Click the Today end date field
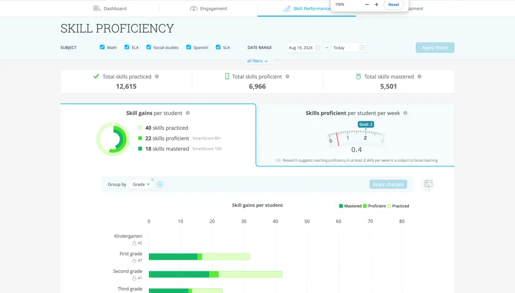Screen dimensions: 515x293 [349, 48]
